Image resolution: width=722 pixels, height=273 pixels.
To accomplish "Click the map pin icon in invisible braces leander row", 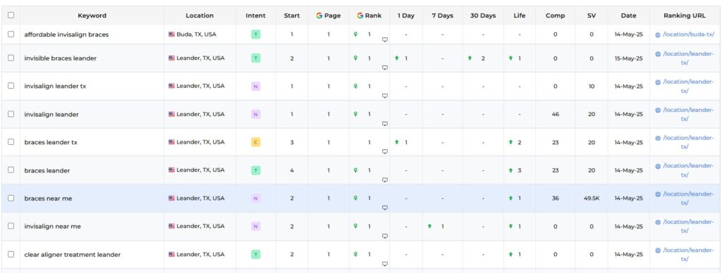I will coord(355,58).
